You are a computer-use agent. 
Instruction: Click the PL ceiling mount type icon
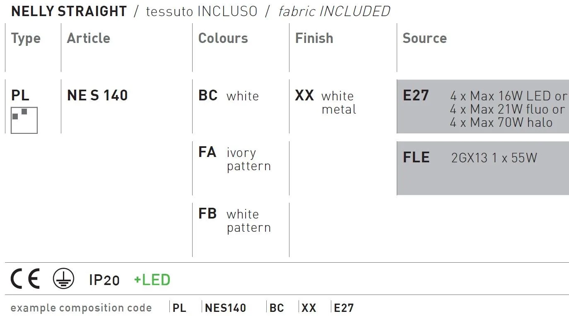click(x=24, y=120)
